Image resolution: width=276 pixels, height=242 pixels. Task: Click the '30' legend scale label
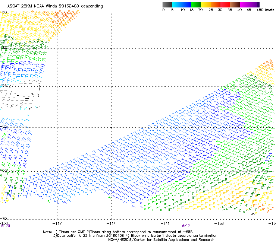coord(220,10)
